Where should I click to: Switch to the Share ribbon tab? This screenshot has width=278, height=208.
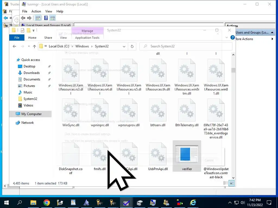pos(48,38)
